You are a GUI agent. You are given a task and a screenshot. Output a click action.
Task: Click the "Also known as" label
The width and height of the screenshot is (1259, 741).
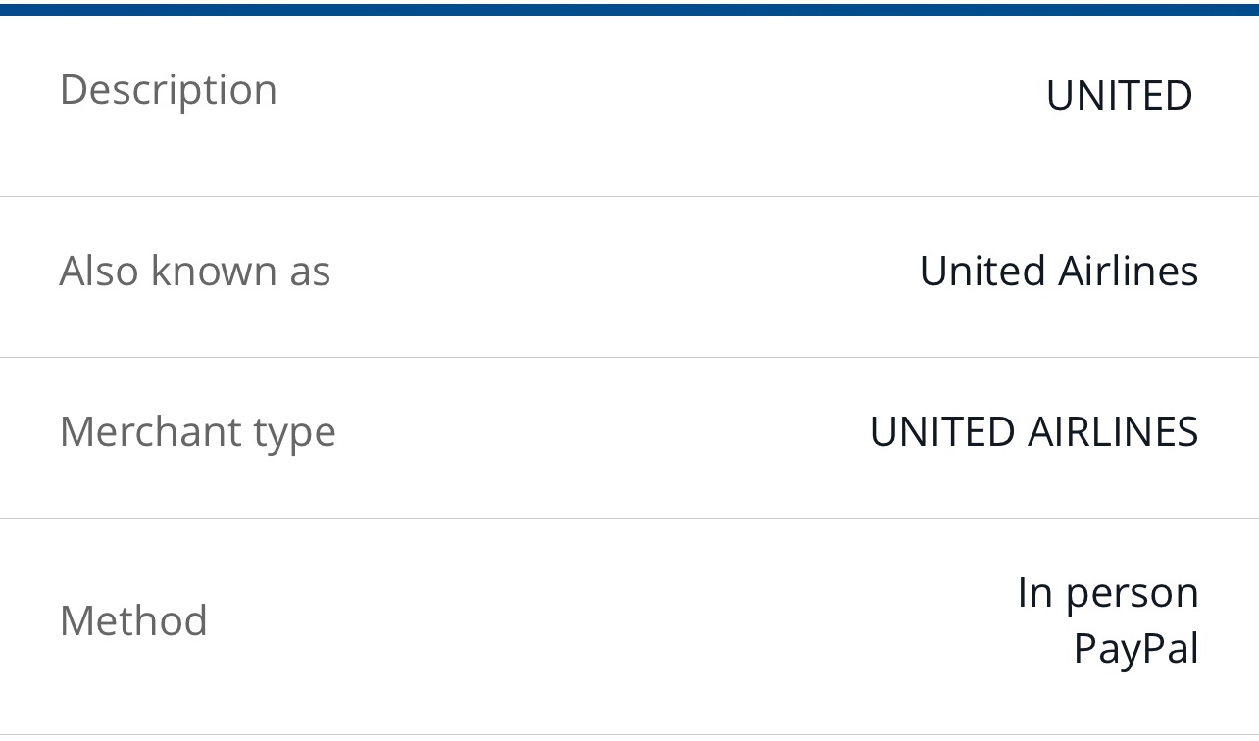pos(195,271)
